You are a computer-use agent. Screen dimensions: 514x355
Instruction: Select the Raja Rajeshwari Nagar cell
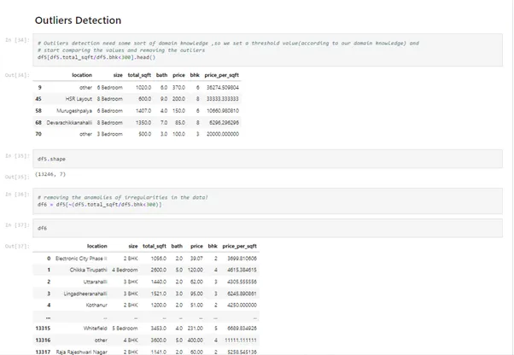click(x=81, y=352)
